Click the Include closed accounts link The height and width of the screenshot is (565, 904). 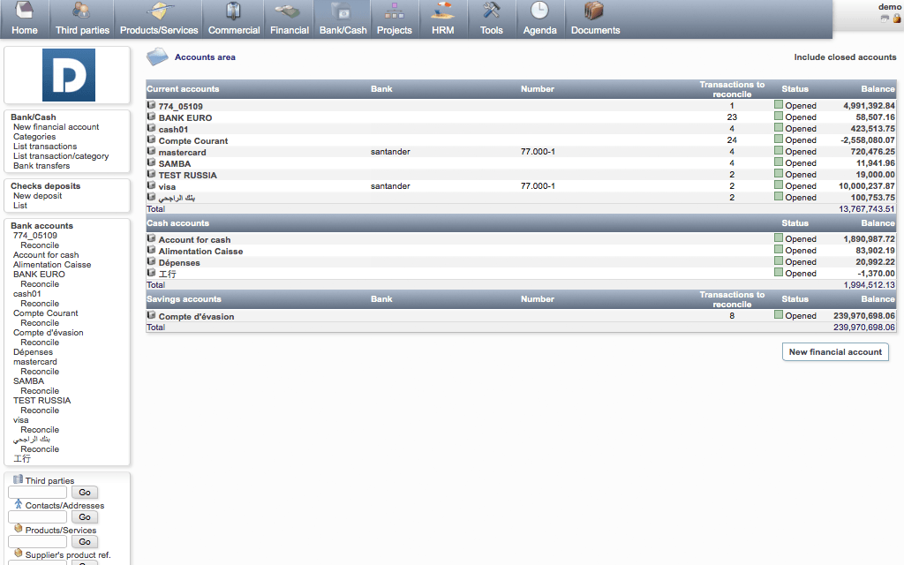845,57
